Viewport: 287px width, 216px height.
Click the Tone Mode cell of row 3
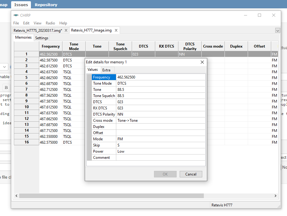74,66
